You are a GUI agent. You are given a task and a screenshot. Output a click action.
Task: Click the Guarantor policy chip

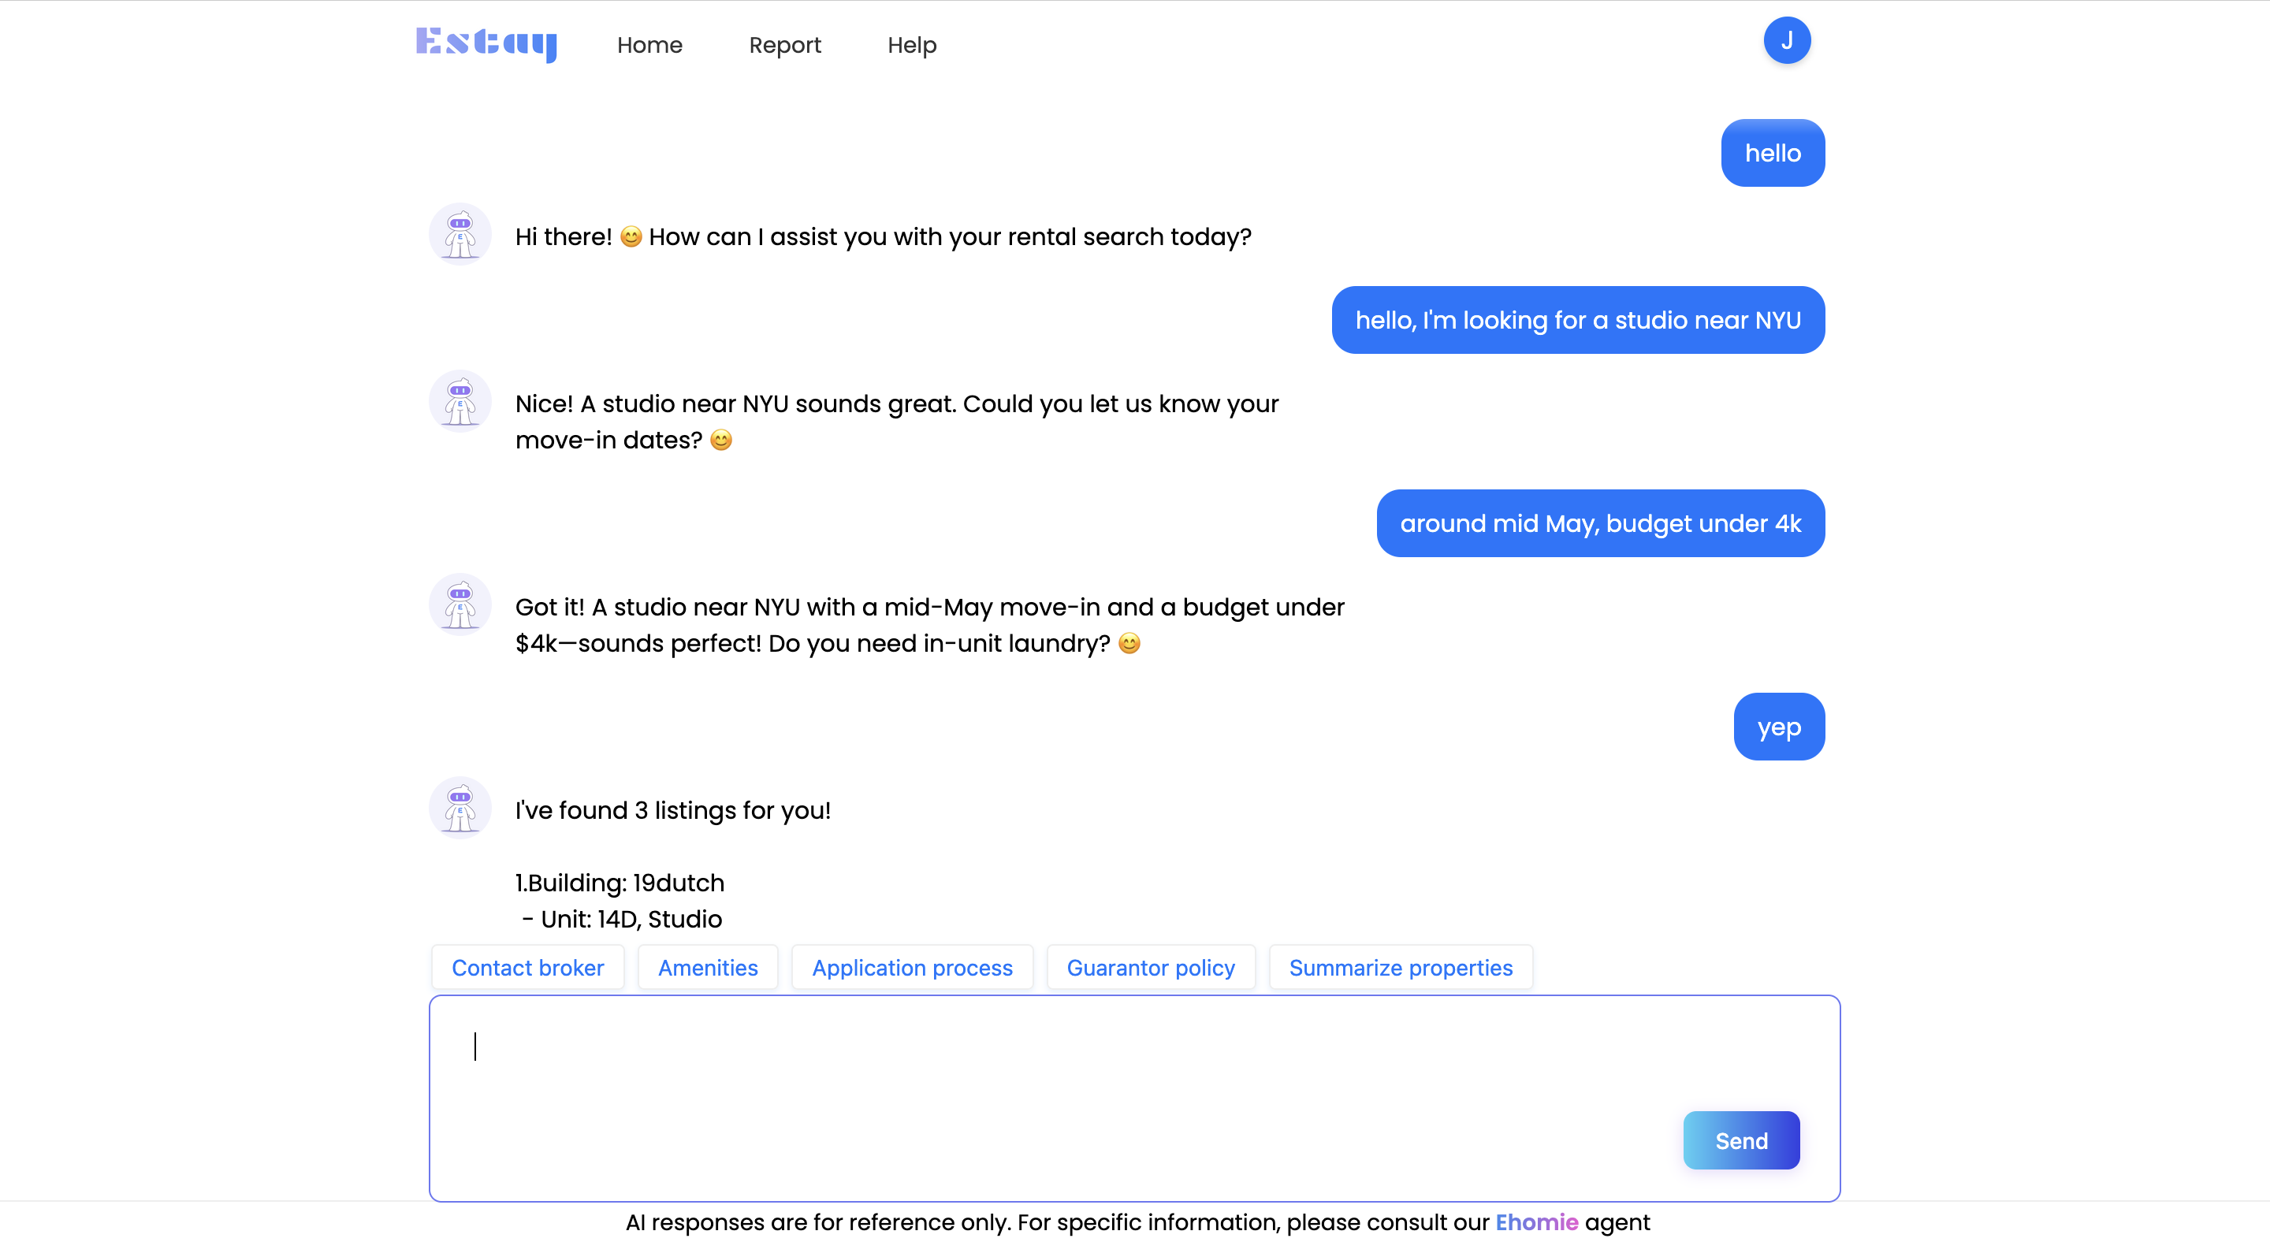coord(1150,967)
